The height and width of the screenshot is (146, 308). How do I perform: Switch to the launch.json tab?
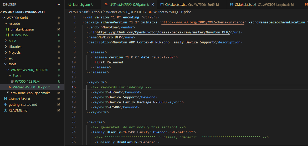[x=83, y=4]
